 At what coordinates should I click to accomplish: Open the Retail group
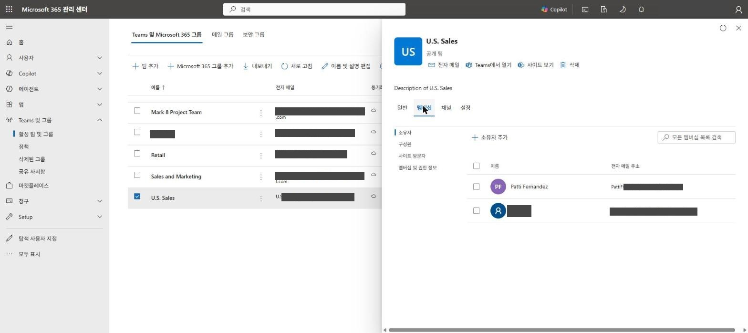[158, 155]
